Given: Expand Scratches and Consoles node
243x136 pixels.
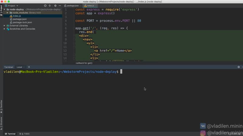Looking at the screenshot, I should click(4, 29).
